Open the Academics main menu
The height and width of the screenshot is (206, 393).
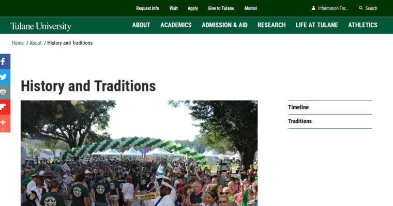point(176,25)
